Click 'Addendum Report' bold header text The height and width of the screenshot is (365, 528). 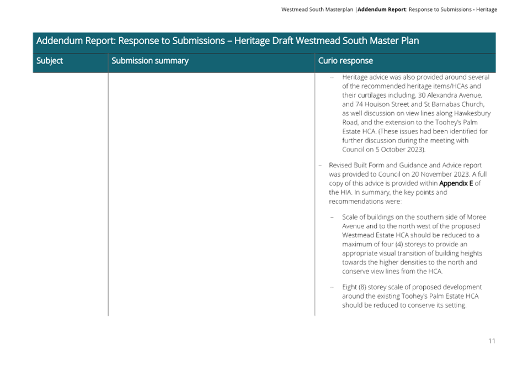tap(382, 9)
